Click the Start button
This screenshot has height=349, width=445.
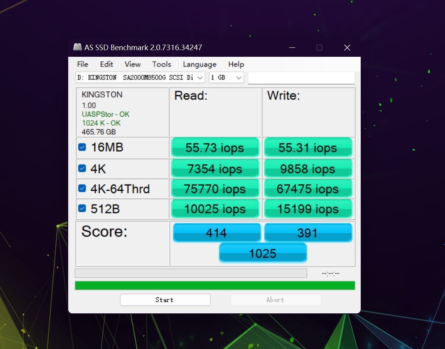pyautogui.click(x=165, y=300)
